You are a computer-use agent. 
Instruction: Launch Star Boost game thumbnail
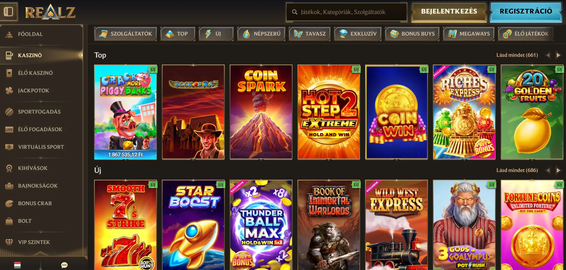(x=193, y=225)
